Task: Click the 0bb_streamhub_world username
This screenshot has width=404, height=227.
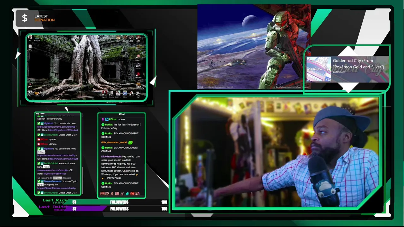Action: pyautogui.click(x=114, y=143)
